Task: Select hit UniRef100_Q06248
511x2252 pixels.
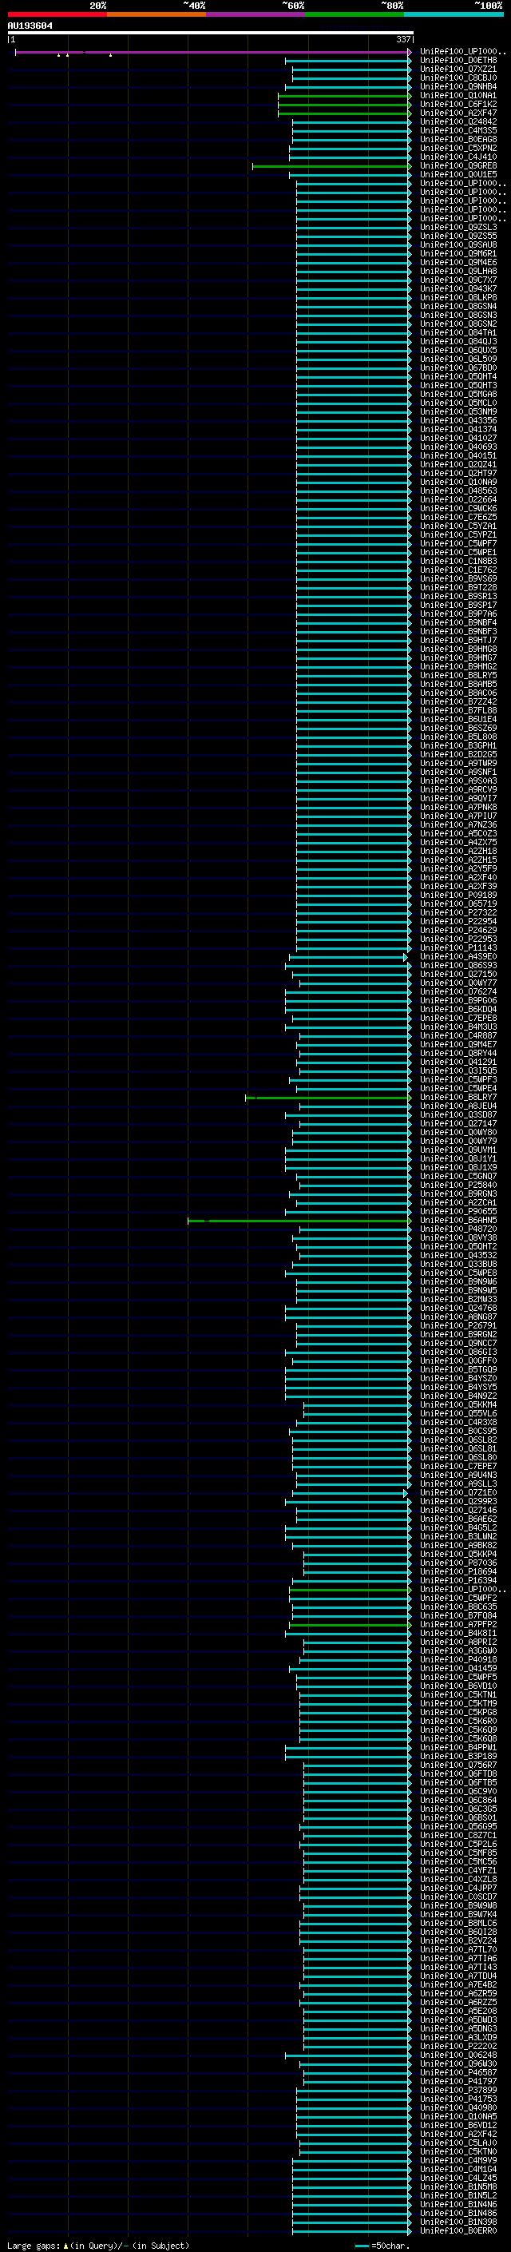Action: click(x=458, y=2055)
